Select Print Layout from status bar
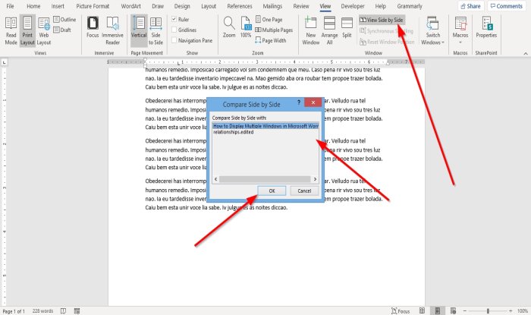The width and height of the screenshot is (531, 315). 438,311
